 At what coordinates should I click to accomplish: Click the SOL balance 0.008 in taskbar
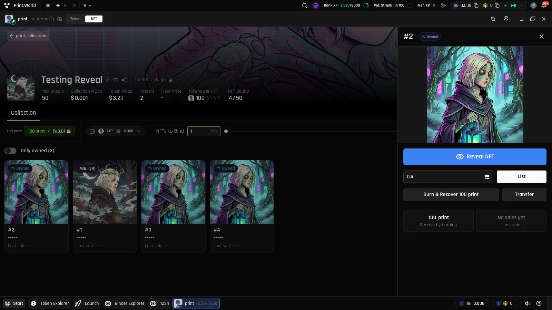[472, 303]
